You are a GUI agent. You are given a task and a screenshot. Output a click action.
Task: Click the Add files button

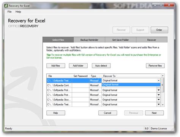pos(56,66)
